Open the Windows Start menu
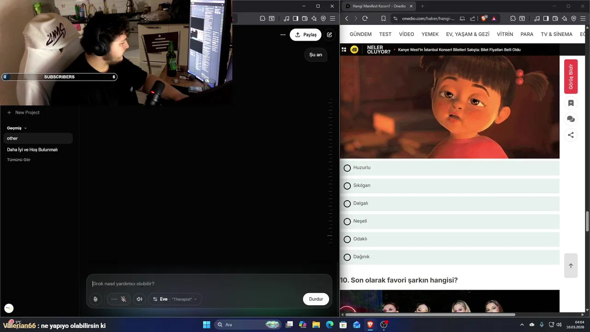Image resolution: width=590 pixels, height=332 pixels. coord(206,325)
